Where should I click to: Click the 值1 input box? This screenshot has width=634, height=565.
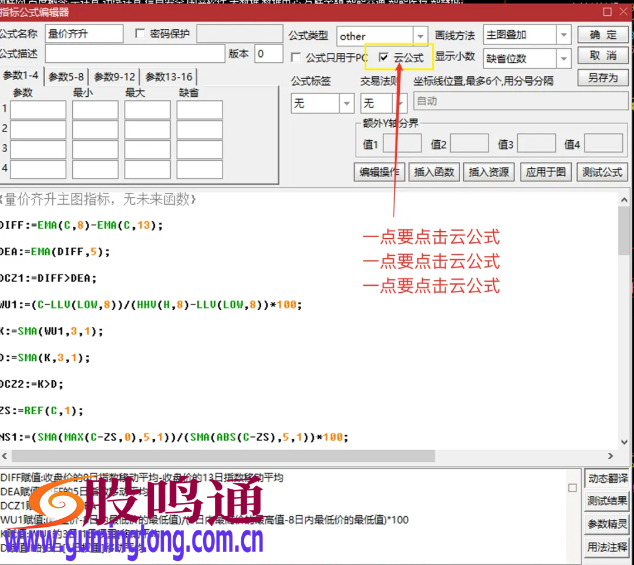pos(402,143)
